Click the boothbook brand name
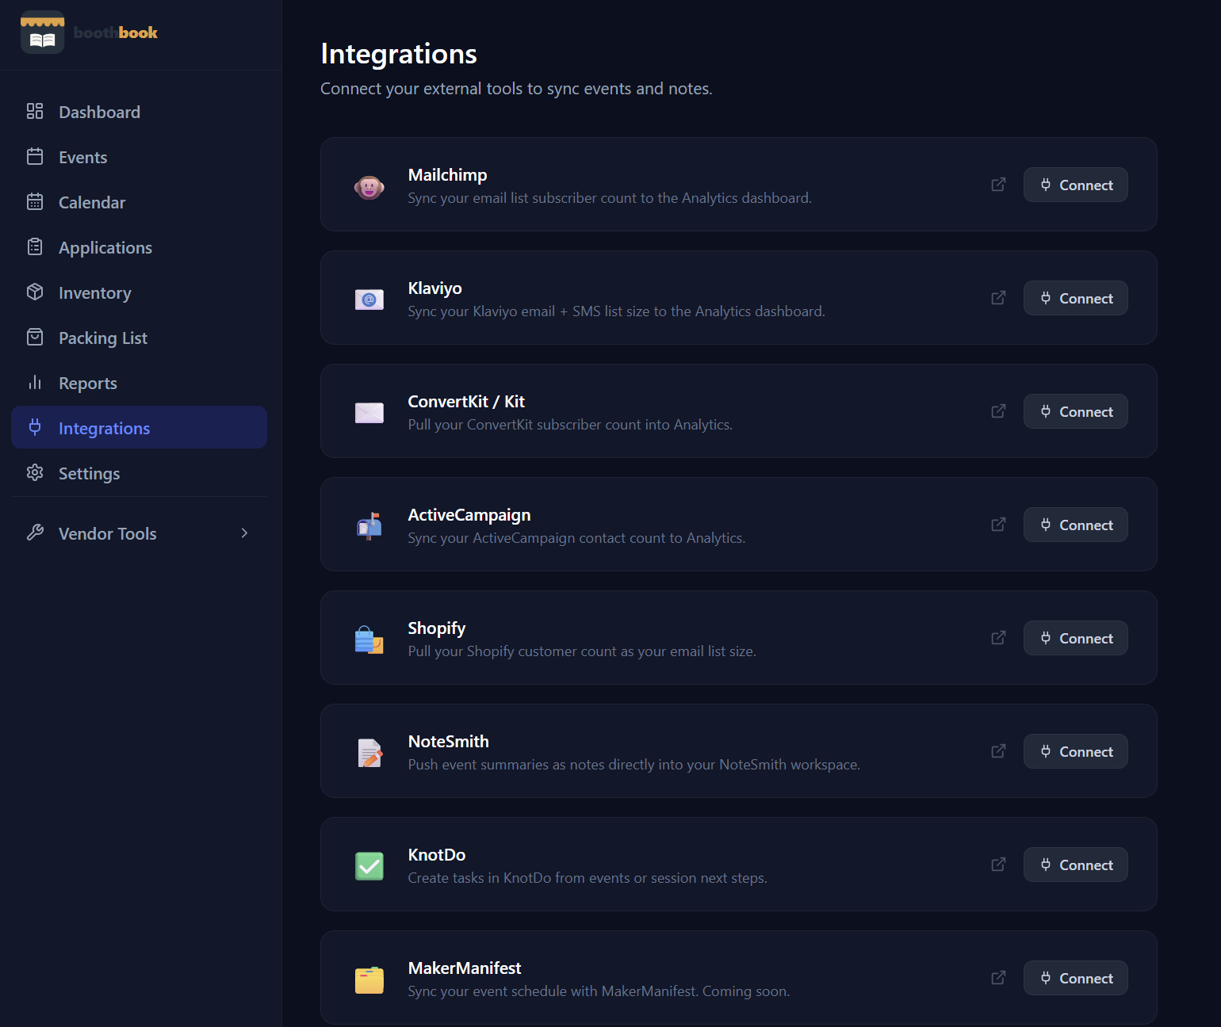This screenshot has width=1221, height=1027. [x=116, y=32]
